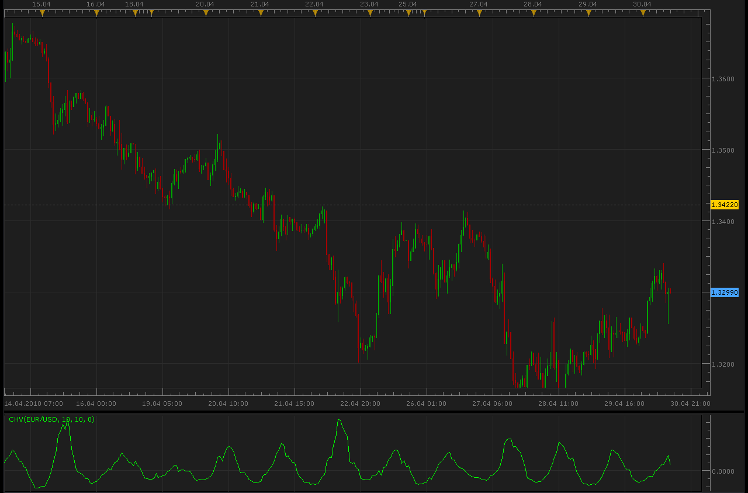Click the 27.04 06:00 time axis label
This screenshot has width=748, height=493.
click(x=493, y=404)
